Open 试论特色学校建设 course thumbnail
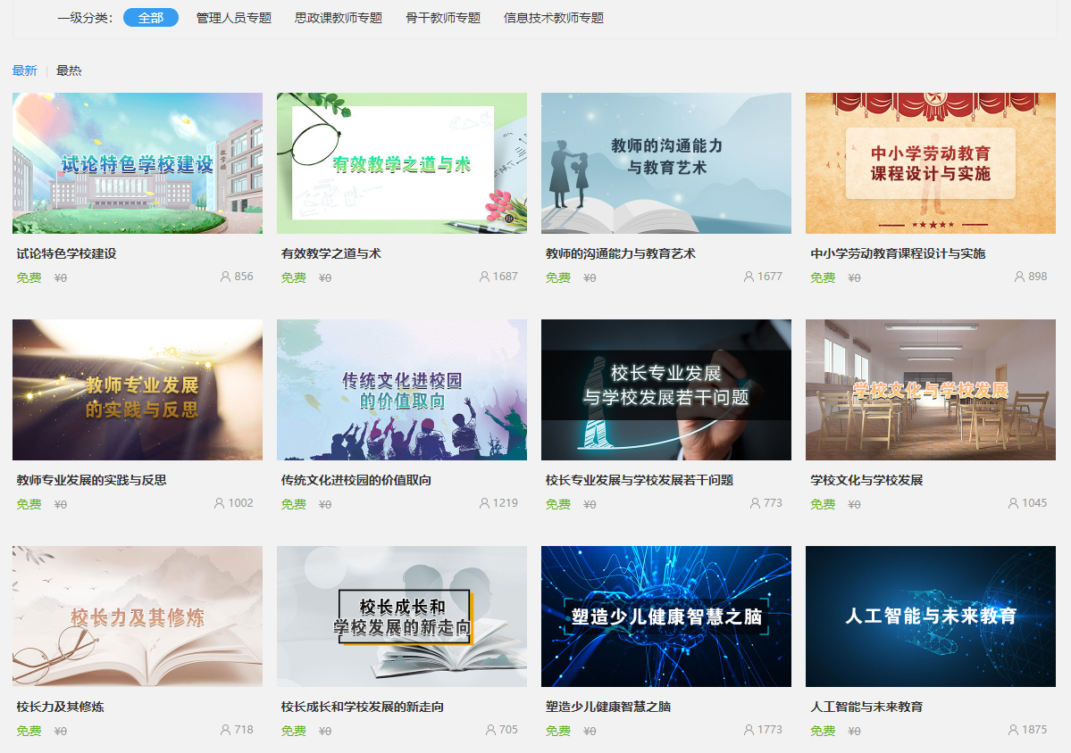The width and height of the screenshot is (1071, 753). pos(138,163)
